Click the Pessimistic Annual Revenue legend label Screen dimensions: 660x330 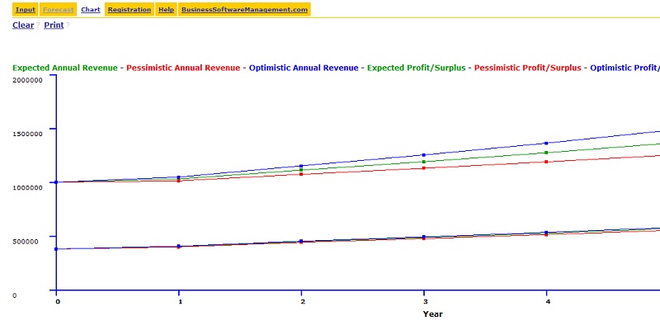(x=183, y=68)
